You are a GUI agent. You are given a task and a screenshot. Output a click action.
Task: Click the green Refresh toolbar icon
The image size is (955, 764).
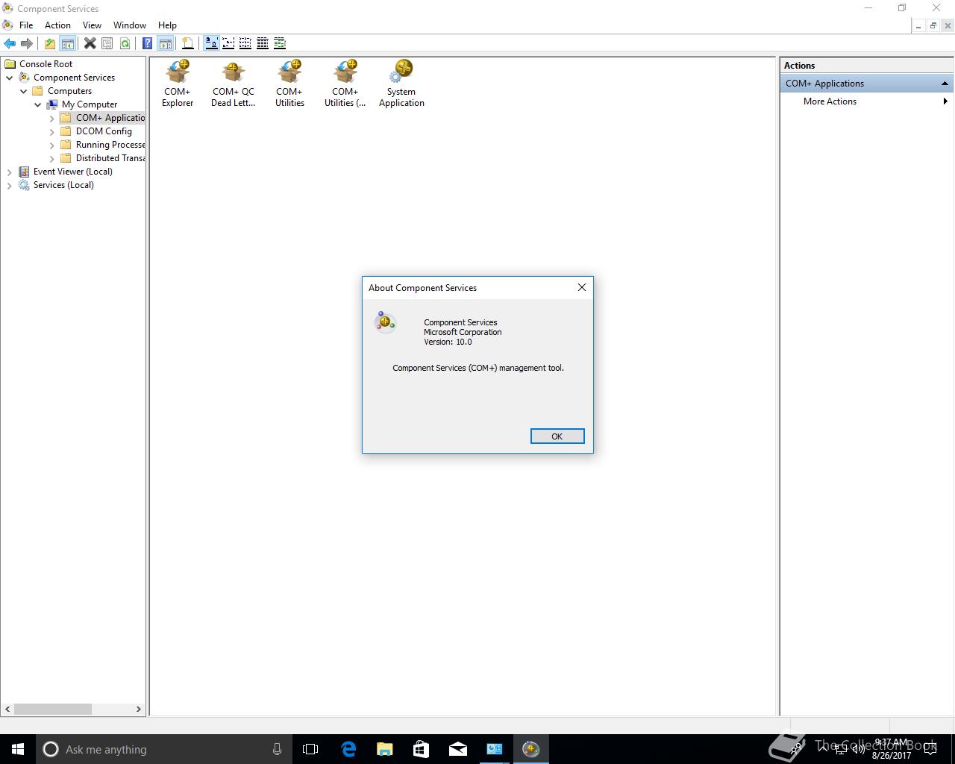click(x=125, y=43)
